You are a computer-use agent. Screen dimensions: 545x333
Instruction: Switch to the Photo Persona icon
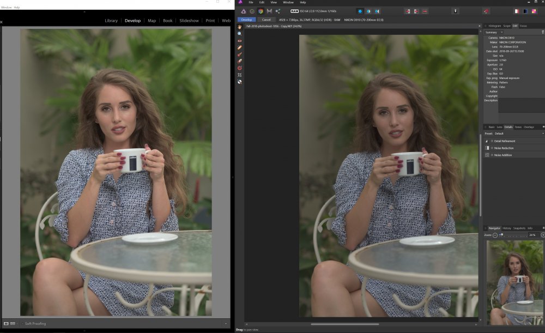243,11
